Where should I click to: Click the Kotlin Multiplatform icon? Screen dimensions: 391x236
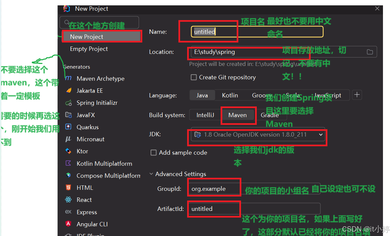coord(68,163)
